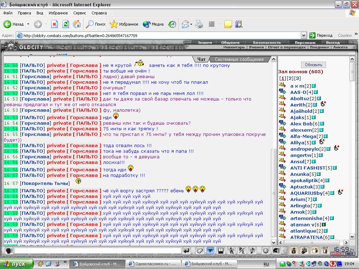
Task: Open the Справка menu
Action: click(99, 13)
